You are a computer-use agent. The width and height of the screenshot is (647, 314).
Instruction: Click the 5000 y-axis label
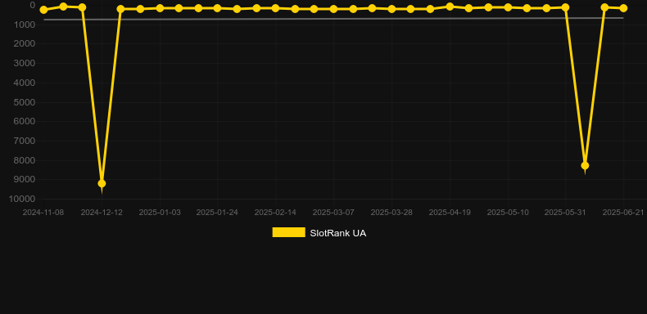coord(25,102)
